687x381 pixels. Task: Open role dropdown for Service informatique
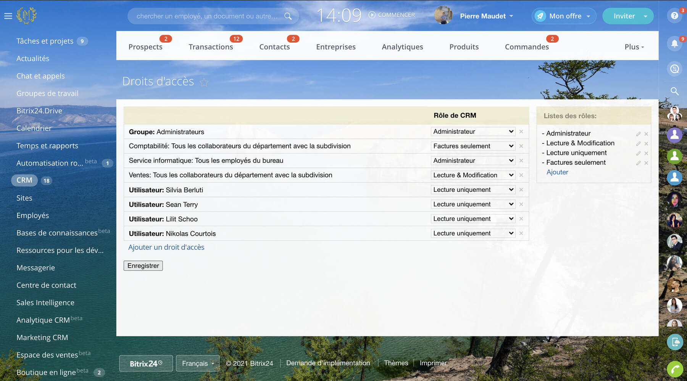pyautogui.click(x=473, y=161)
